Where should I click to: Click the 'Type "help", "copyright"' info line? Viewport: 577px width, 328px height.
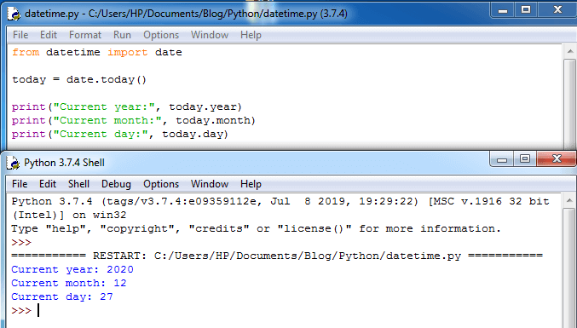pos(256,228)
